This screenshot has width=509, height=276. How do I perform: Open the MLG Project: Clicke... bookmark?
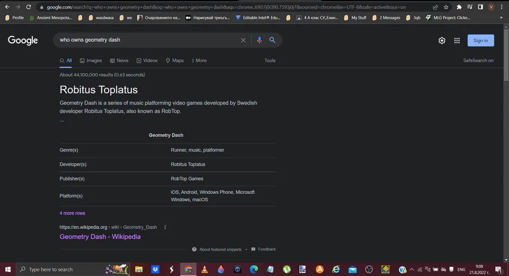pos(448,18)
